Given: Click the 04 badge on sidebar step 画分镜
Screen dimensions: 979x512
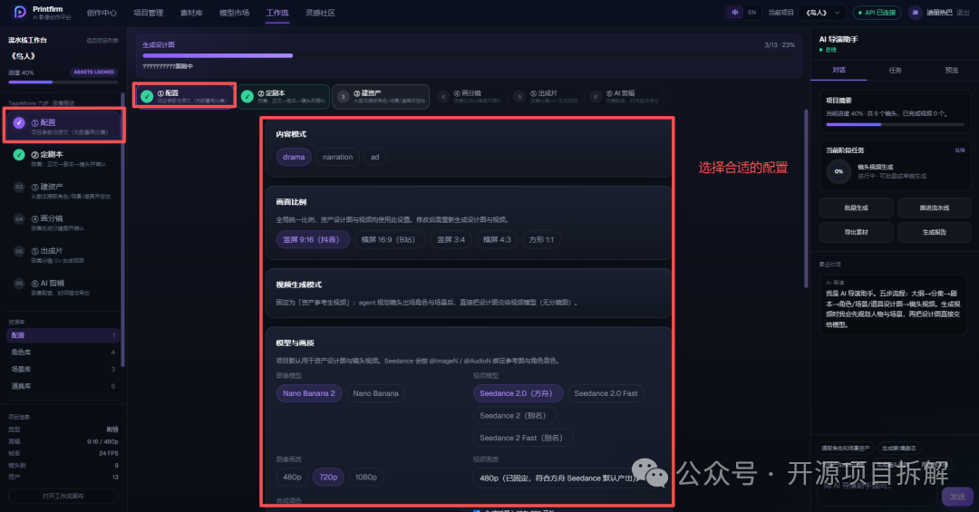Looking at the screenshot, I should 19,219.
